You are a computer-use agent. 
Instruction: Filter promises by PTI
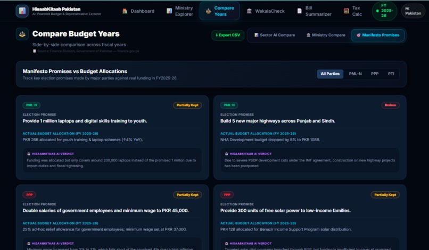click(391, 74)
